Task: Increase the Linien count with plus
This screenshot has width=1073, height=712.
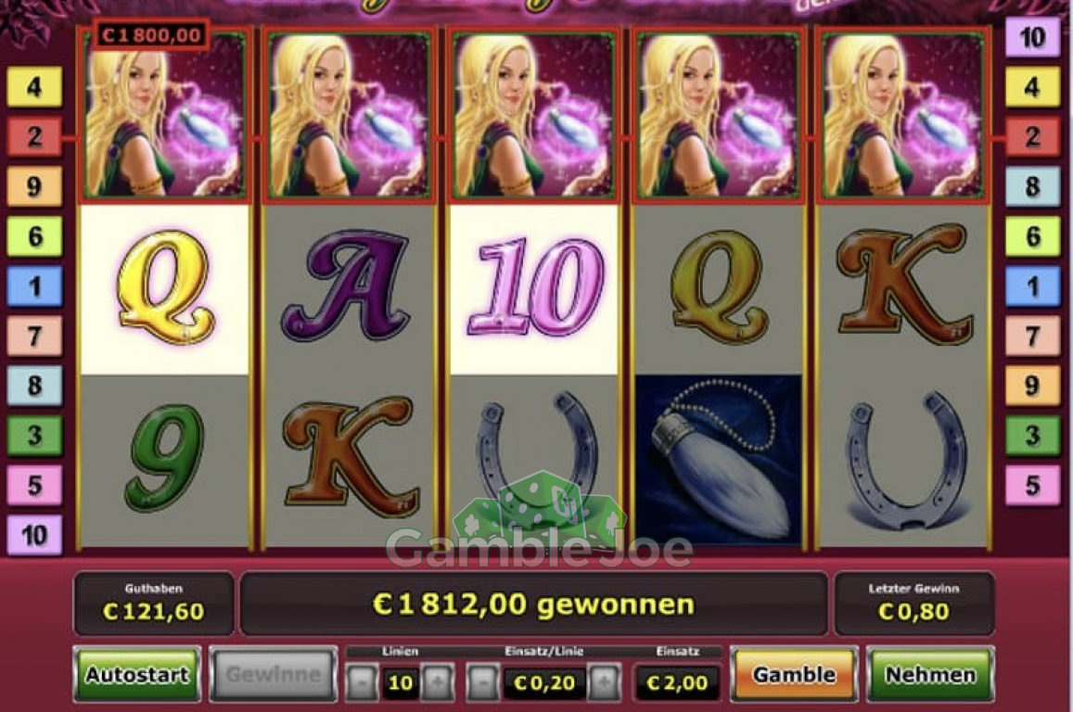Action: 438,682
